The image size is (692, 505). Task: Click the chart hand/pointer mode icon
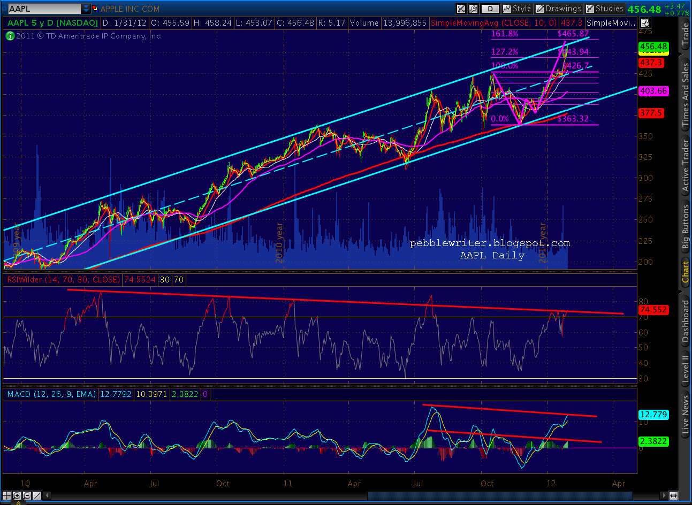(645, 22)
